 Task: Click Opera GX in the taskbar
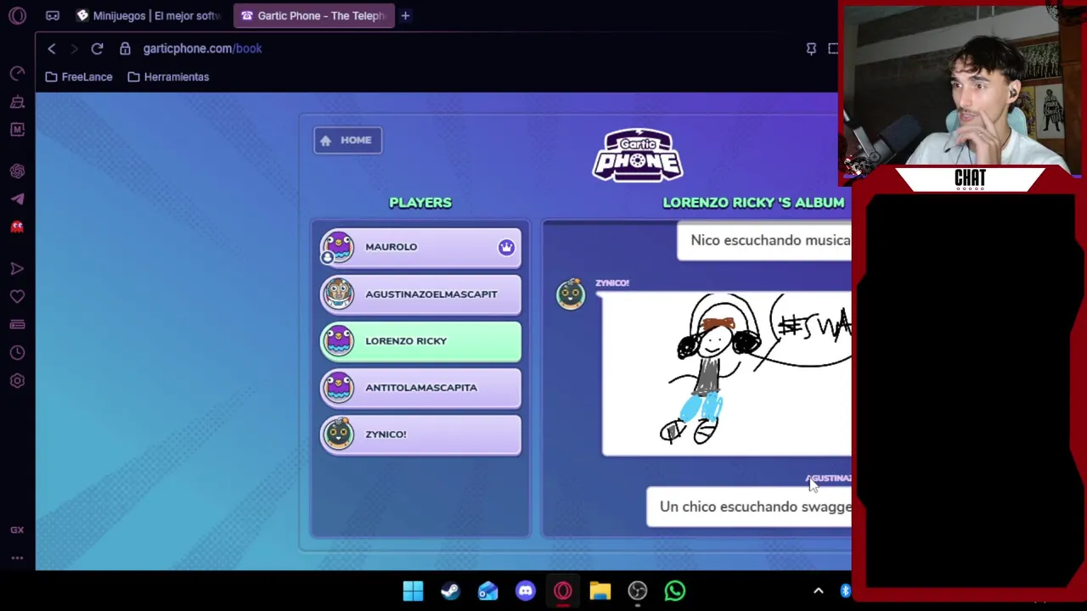click(562, 591)
